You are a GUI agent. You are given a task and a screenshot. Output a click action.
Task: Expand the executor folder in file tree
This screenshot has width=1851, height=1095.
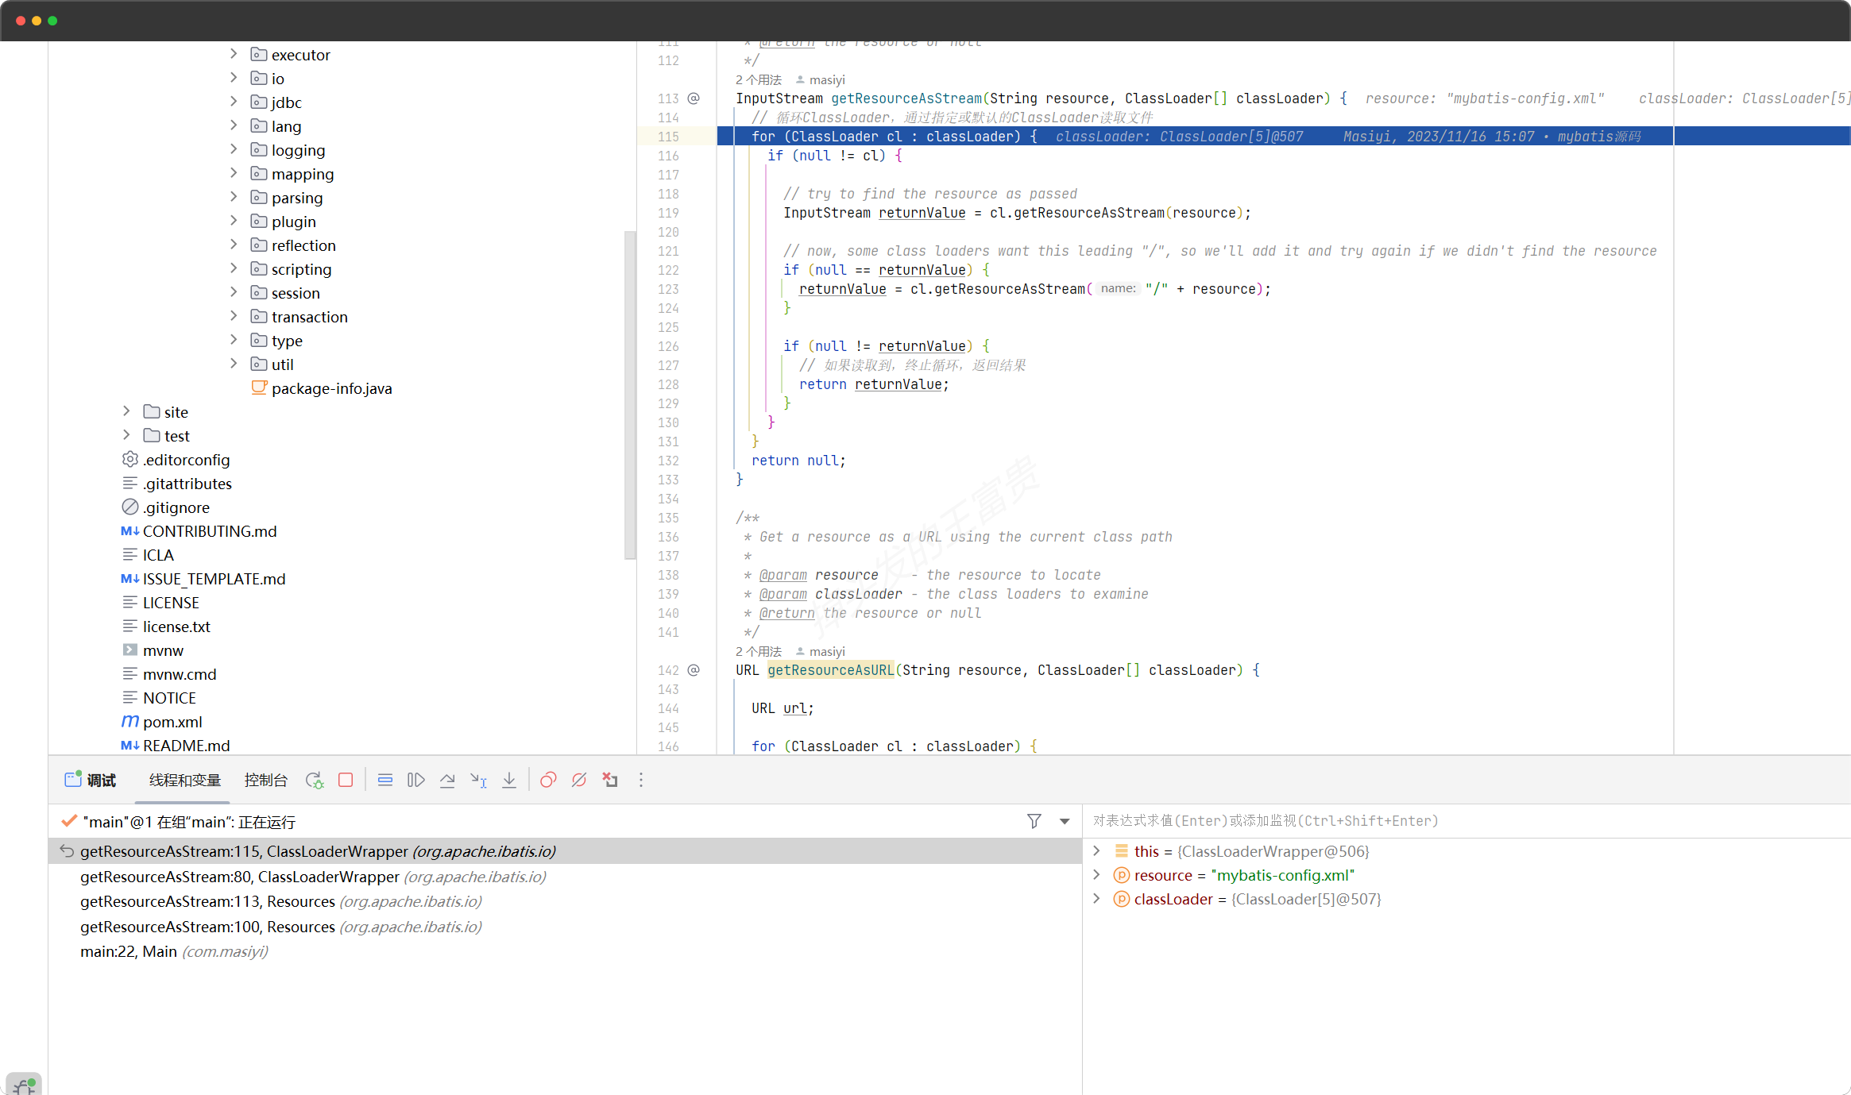[x=232, y=55]
